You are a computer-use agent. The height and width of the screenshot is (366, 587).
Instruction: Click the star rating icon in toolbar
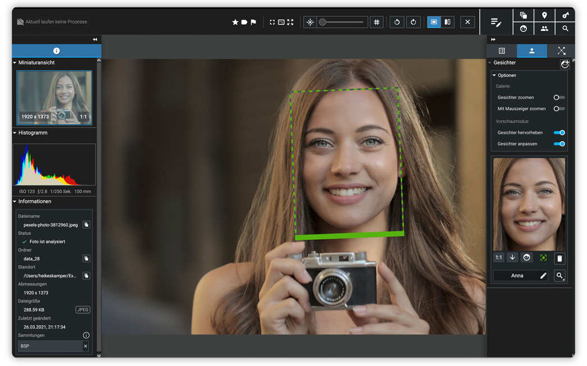pyautogui.click(x=235, y=22)
